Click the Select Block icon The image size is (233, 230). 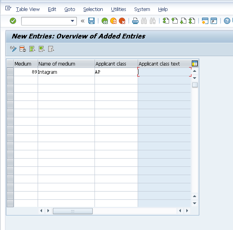(42, 49)
